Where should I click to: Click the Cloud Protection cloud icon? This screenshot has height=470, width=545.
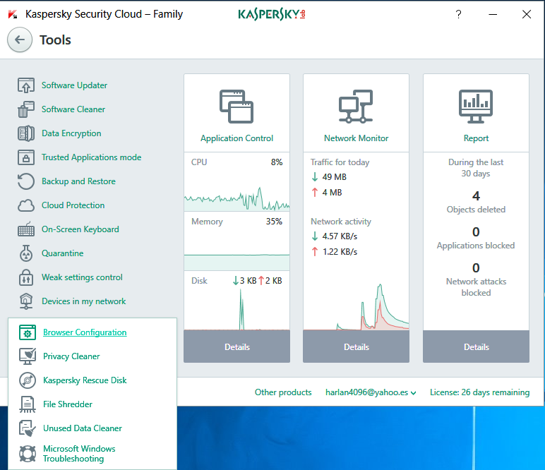26,206
